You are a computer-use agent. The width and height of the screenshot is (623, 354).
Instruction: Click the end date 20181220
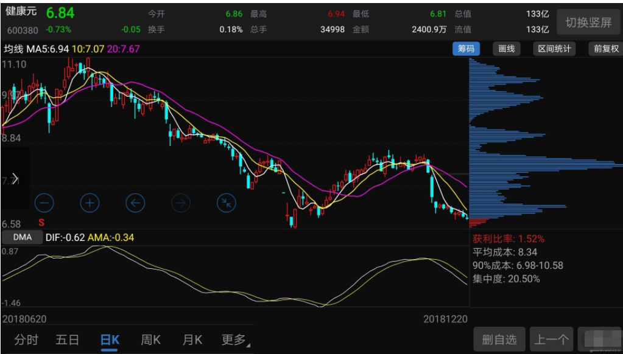coord(445,319)
